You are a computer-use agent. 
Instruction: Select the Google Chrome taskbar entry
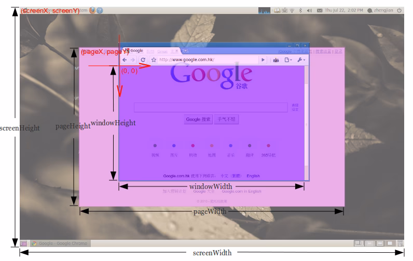(60, 243)
